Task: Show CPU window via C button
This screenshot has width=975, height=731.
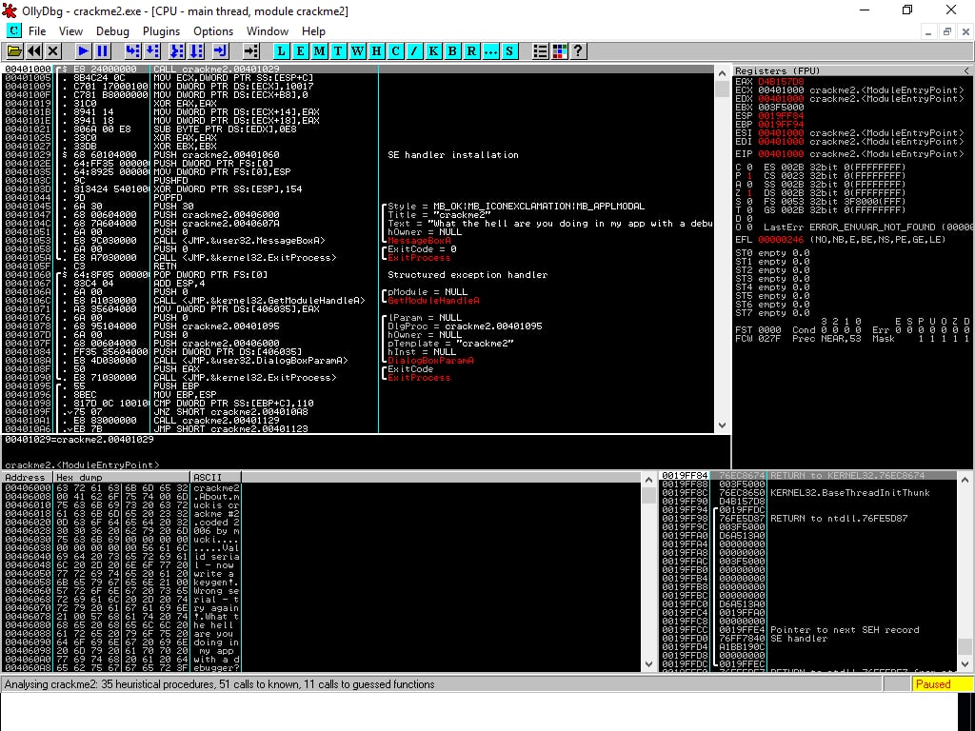Action: pyautogui.click(x=395, y=51)
